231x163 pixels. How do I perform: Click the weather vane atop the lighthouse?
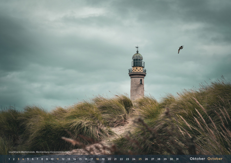(x=137, y=48)
